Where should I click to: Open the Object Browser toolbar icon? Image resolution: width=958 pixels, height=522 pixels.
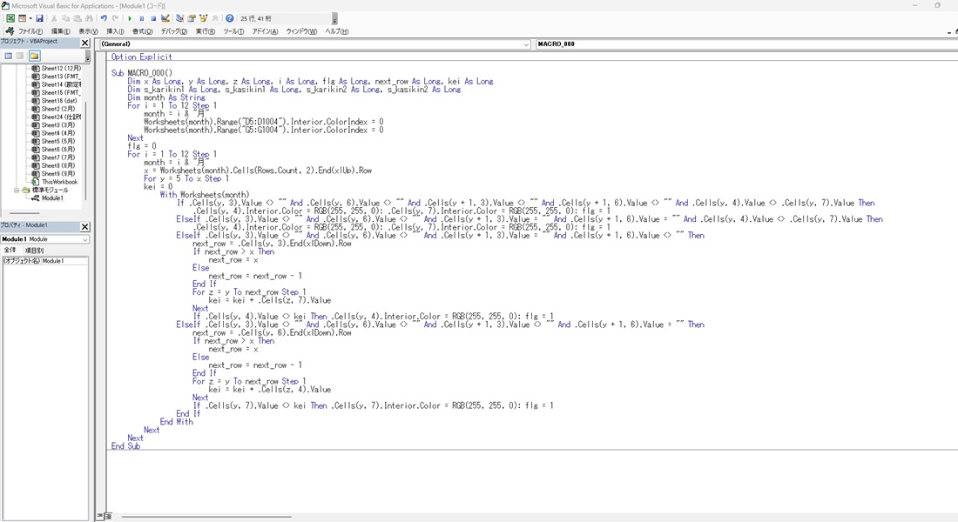coord(203,18)
